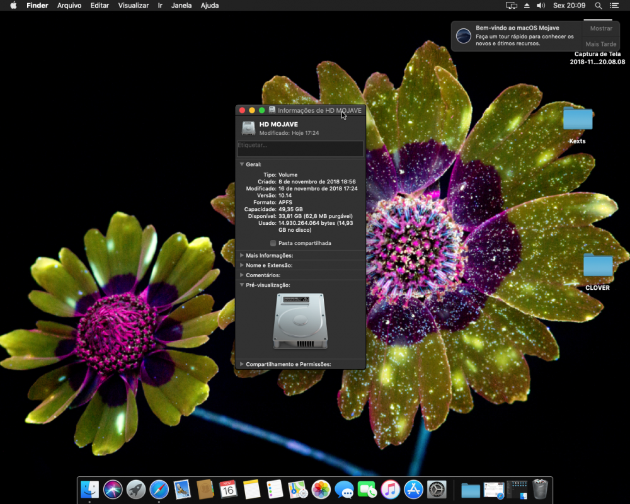Open the Messages app icon
630x504 pixels.
coord(345,490)
